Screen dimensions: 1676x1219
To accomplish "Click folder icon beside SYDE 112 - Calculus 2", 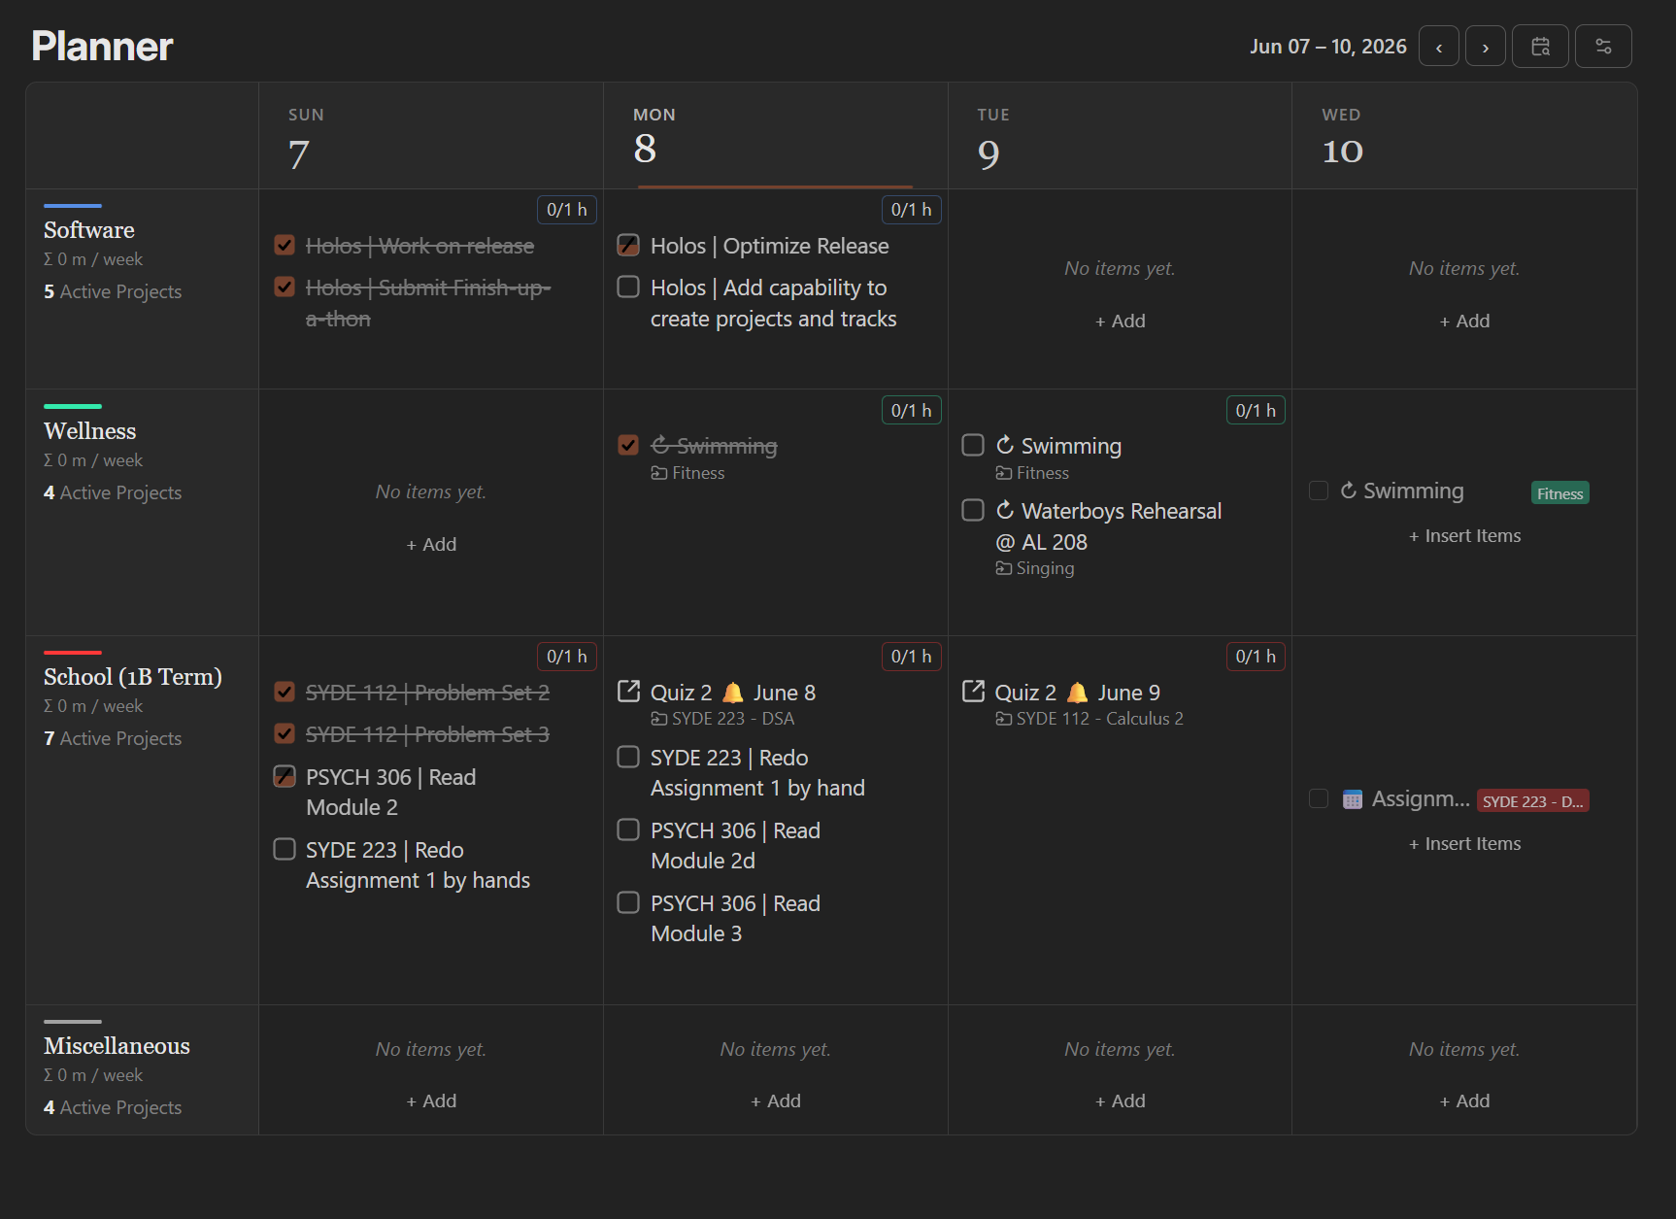I will [x=1003, y=719].
